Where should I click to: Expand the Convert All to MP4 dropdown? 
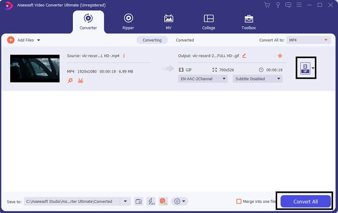click(x=309, y=40)
